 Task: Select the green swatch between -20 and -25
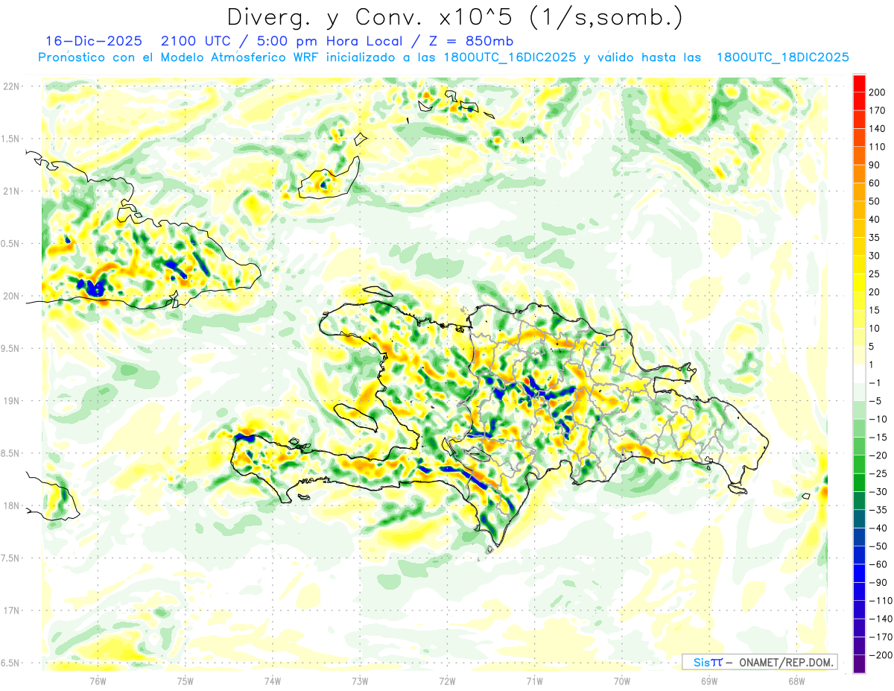pyautogui.click(x=859, y=464)
